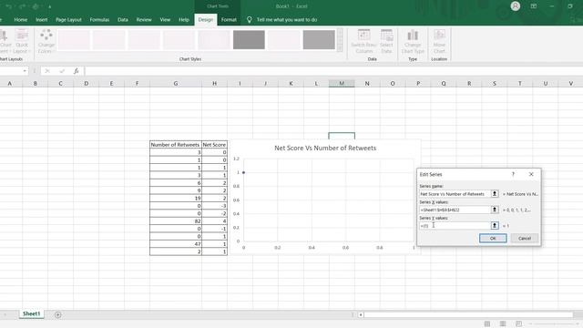Click the New Sheet plus icon
The height and width of the screenshot is (328, 583).
point(58,314)
